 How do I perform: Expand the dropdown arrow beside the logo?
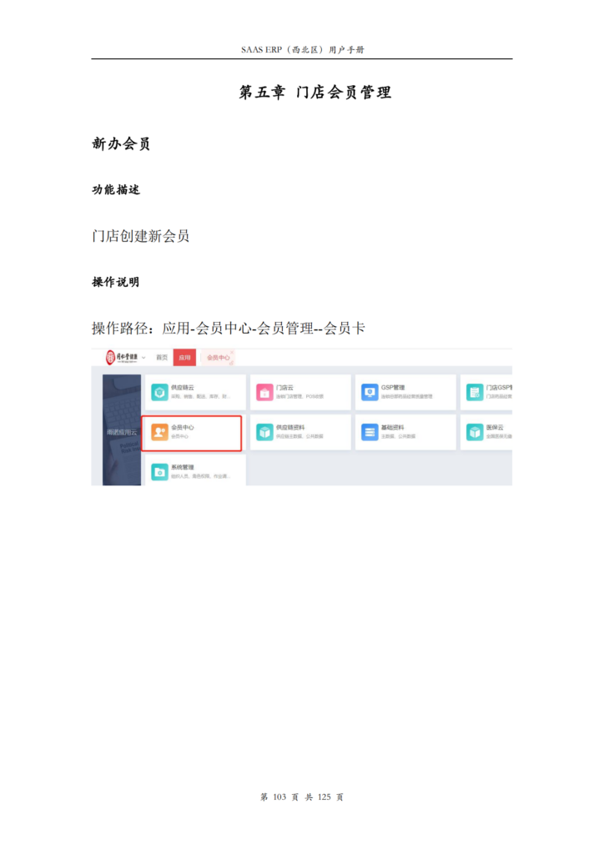coord(143,358)
